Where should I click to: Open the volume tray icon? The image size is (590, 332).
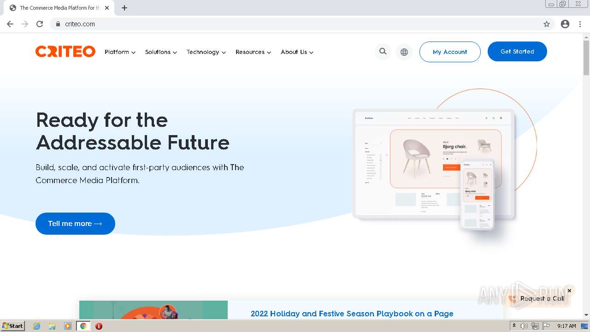524,326
